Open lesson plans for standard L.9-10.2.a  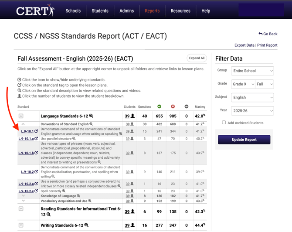[x=28, y=184]
